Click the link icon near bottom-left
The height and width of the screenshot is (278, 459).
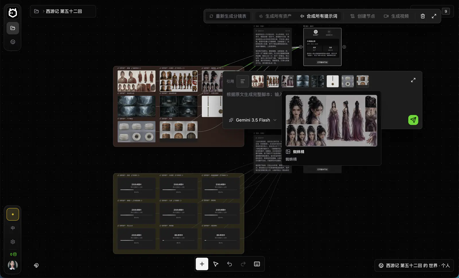(36, 265)
